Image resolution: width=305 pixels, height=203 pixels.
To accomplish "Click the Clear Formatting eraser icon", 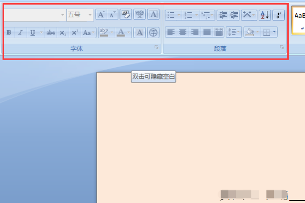I will coord(126,14).
